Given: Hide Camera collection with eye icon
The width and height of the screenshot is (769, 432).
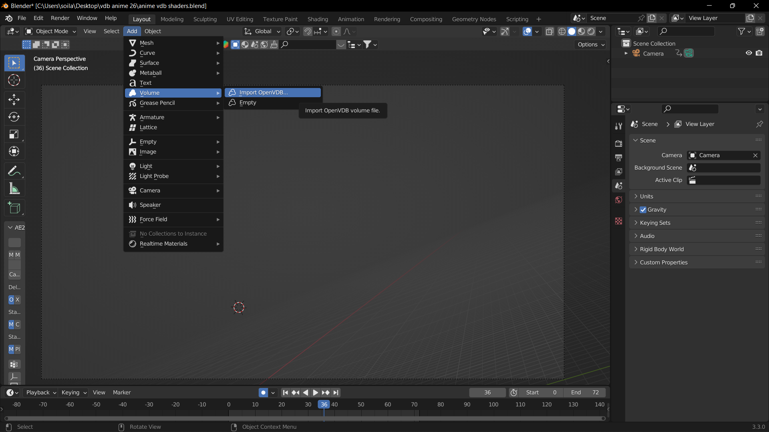Looking at the screenshot, I should click(x=749, y=53).
